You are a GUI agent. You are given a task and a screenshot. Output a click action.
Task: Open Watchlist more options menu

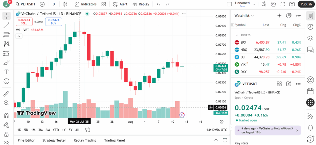point(298,16)
